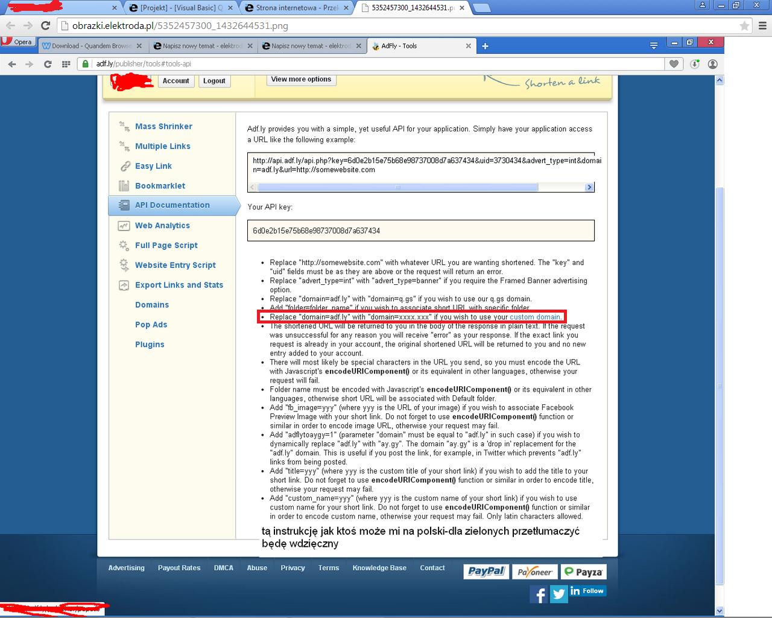772x618 pixels.
Task: Click the Web Analytics chart icon
Action: click(x=124, y=226)
